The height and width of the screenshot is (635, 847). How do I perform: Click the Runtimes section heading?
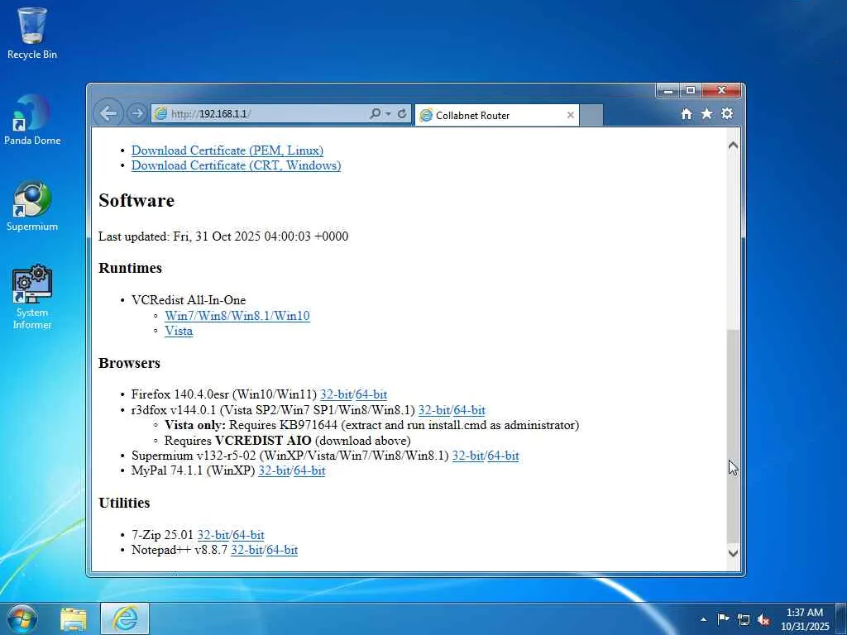tap(130, 268)
